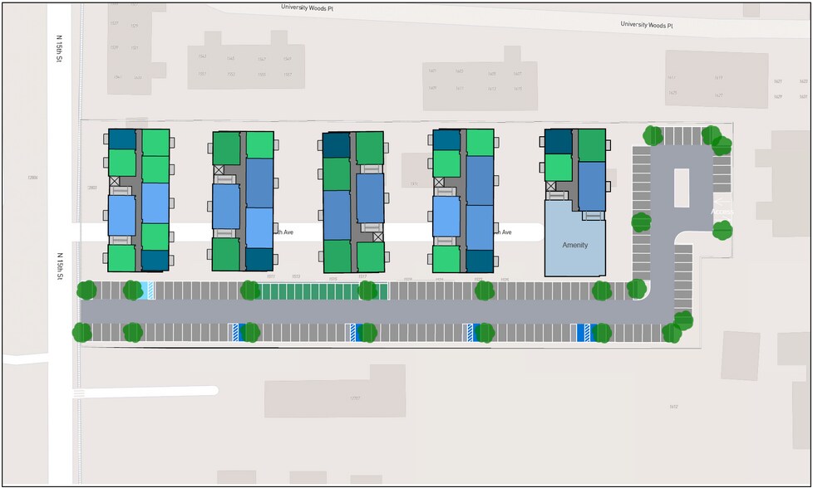Screen dimensions: 813x488
Task: Select the white island in east parking lot
Action: (682, 187)
